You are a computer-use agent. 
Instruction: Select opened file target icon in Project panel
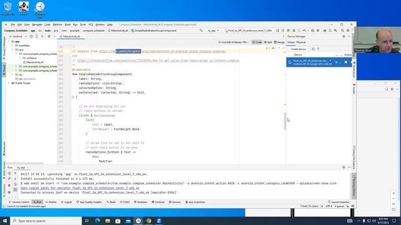click(x=31, y=36)
